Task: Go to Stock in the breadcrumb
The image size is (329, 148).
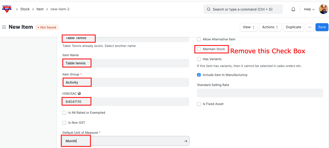Action: click(25, 9)
